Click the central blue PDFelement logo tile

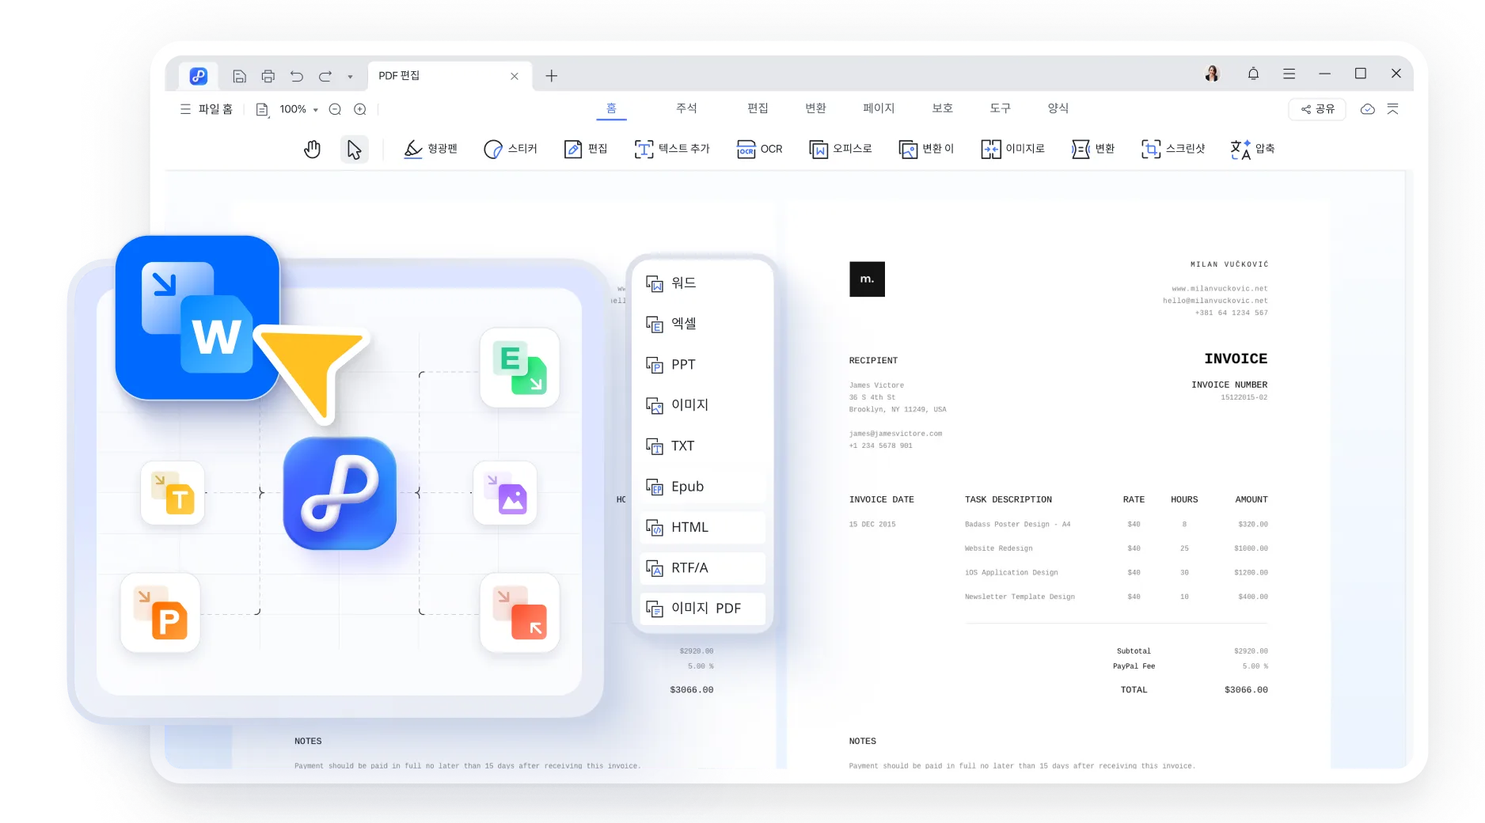pos(340,493)
